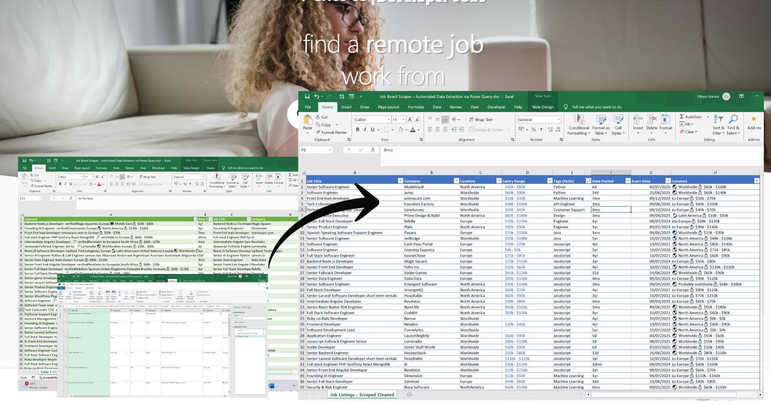
Task: Switch to the Table Design ribbon tab
Action: pyautogui.click(x=542, y=107)
